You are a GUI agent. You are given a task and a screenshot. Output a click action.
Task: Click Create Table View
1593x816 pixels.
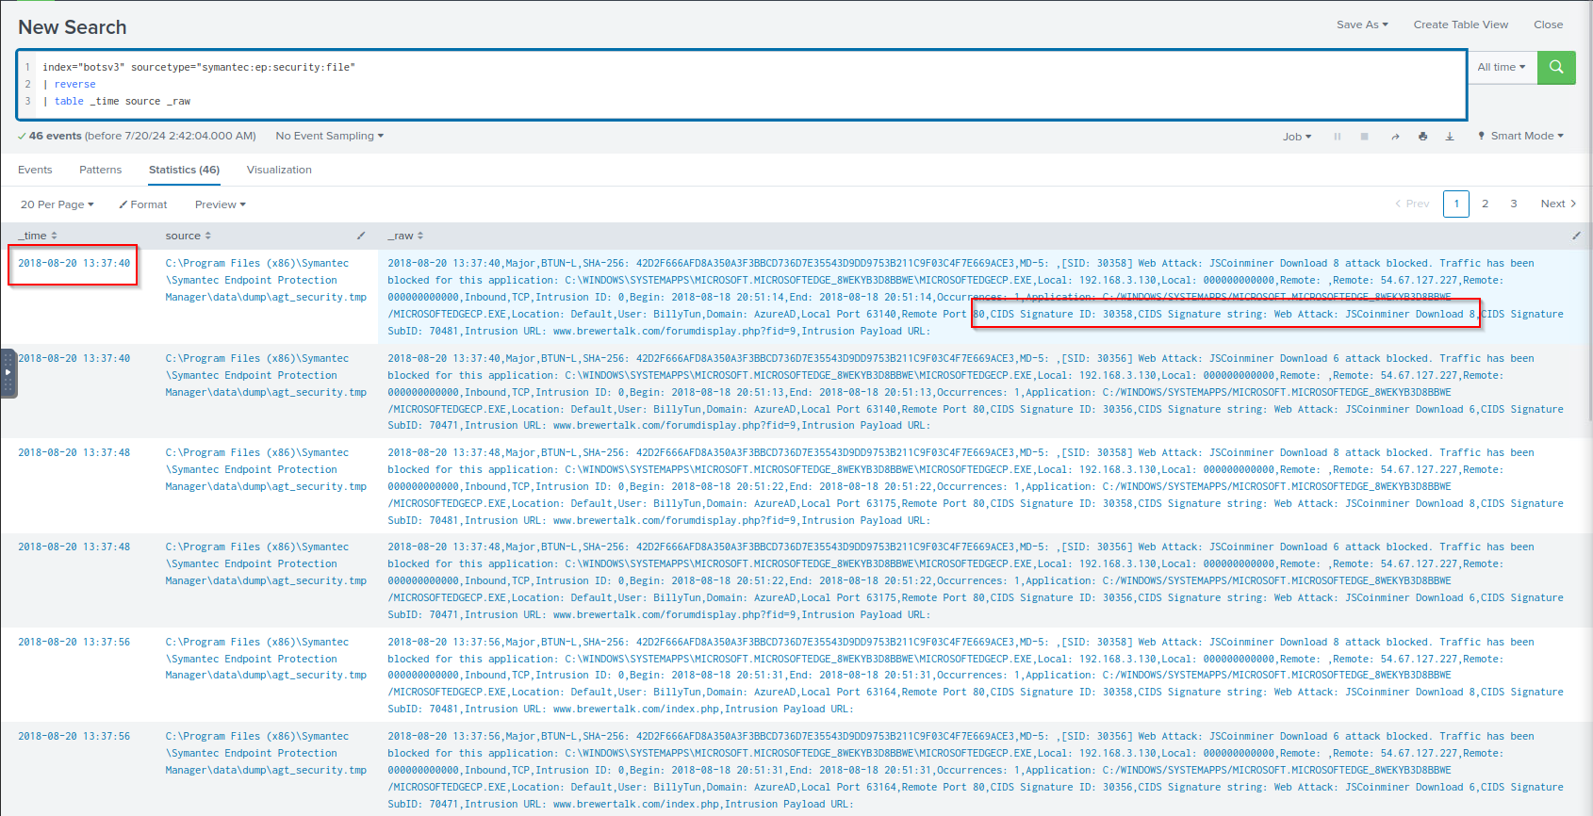pyautogui.click(x=1460, y=24)
